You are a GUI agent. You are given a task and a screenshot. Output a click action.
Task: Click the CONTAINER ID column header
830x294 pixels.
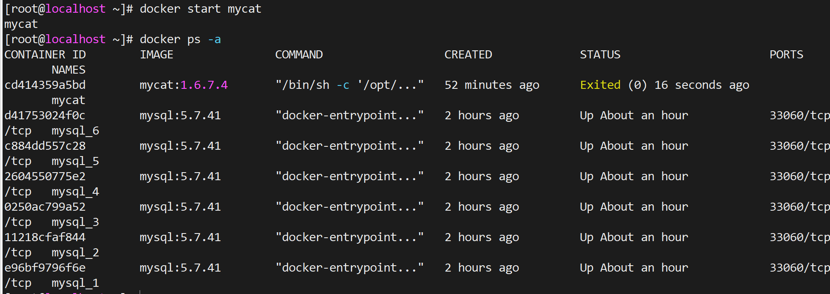45,55
